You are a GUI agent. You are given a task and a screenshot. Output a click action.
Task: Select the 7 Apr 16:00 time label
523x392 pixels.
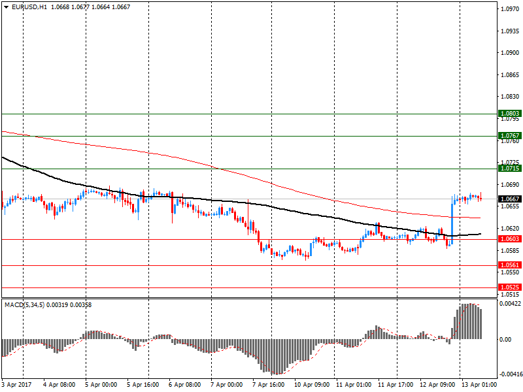(x=269, y=384)
